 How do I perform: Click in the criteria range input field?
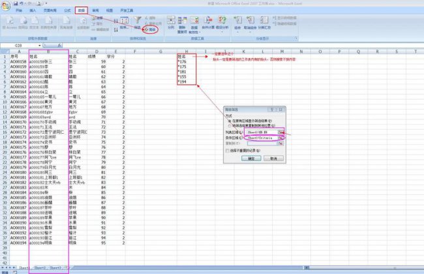pos(262,138)
